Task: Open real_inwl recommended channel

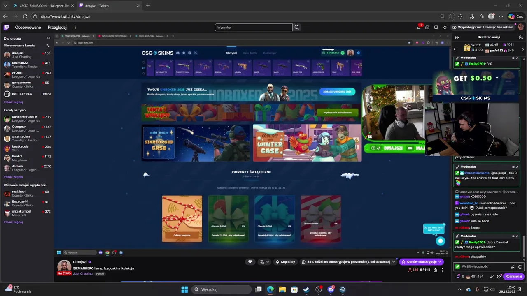Action: (27, 193)
